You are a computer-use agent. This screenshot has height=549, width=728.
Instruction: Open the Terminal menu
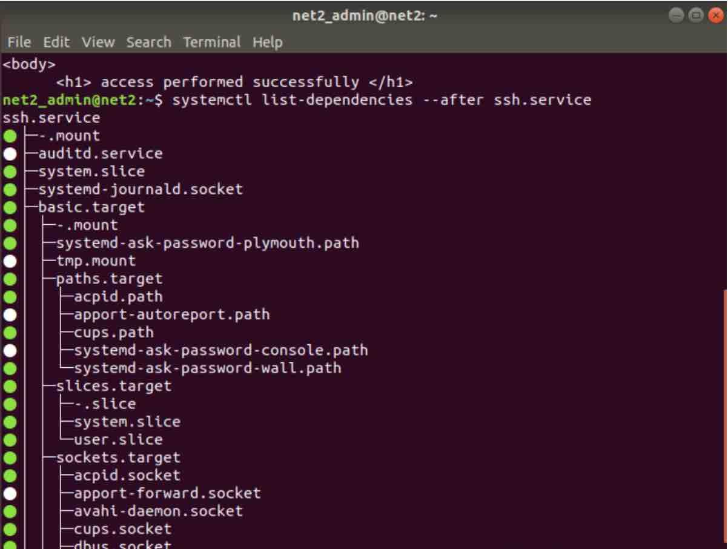click(x=211, y=42)
